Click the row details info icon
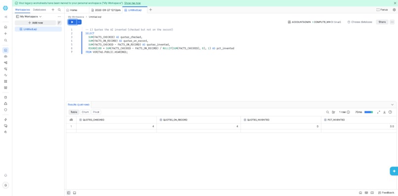Screen dimensions: 398x196 click(x=348, y=112)
